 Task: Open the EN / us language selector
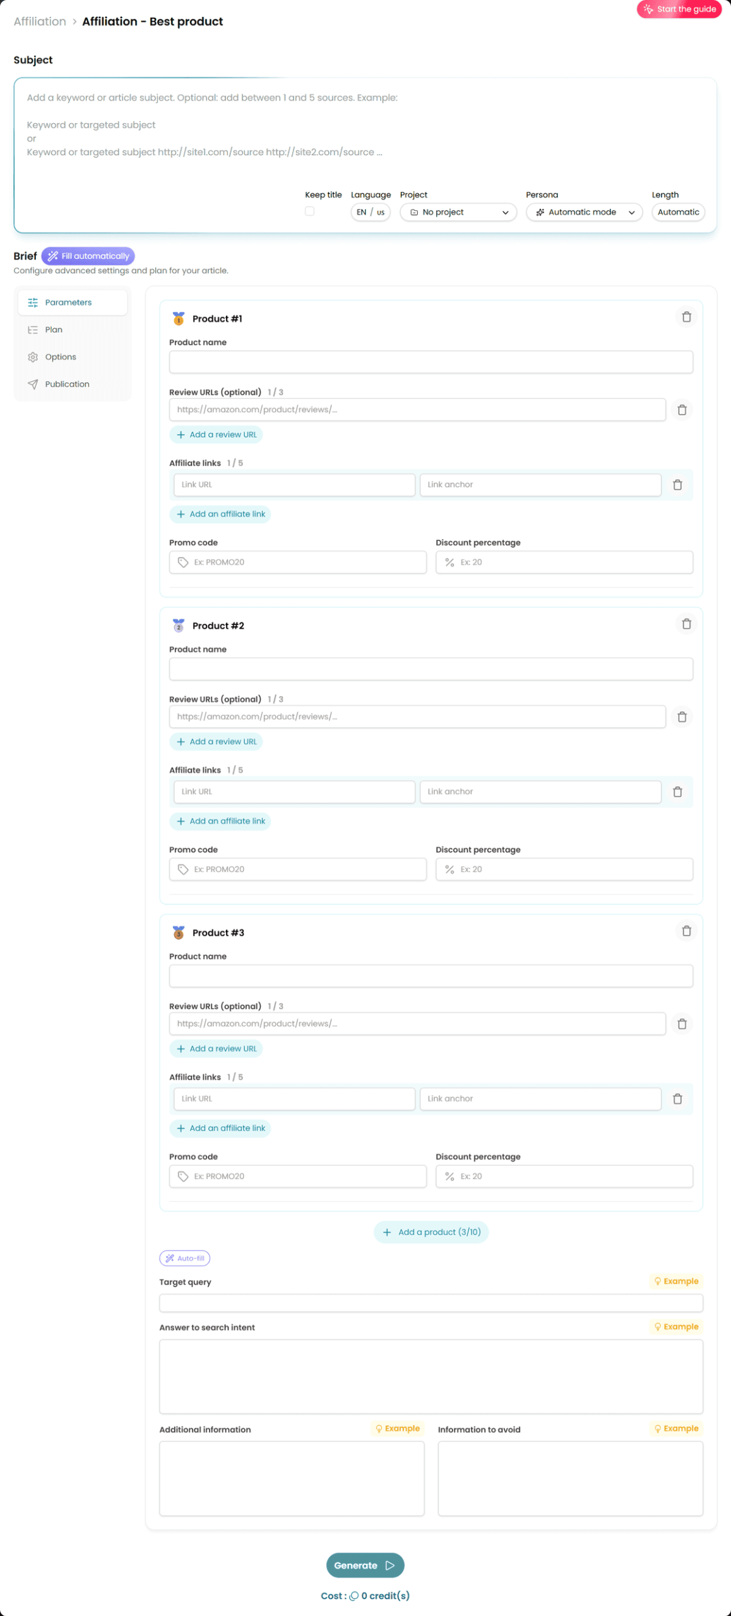tap(371, 212)
